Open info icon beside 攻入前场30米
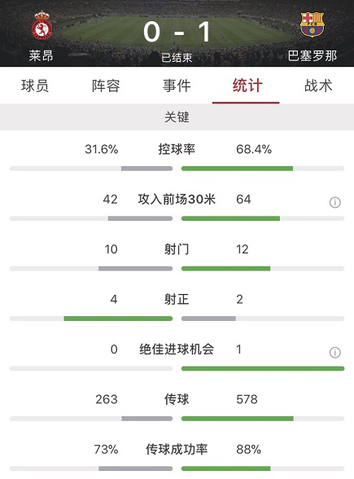Viewport: 354px width, 479px height. 334,202
